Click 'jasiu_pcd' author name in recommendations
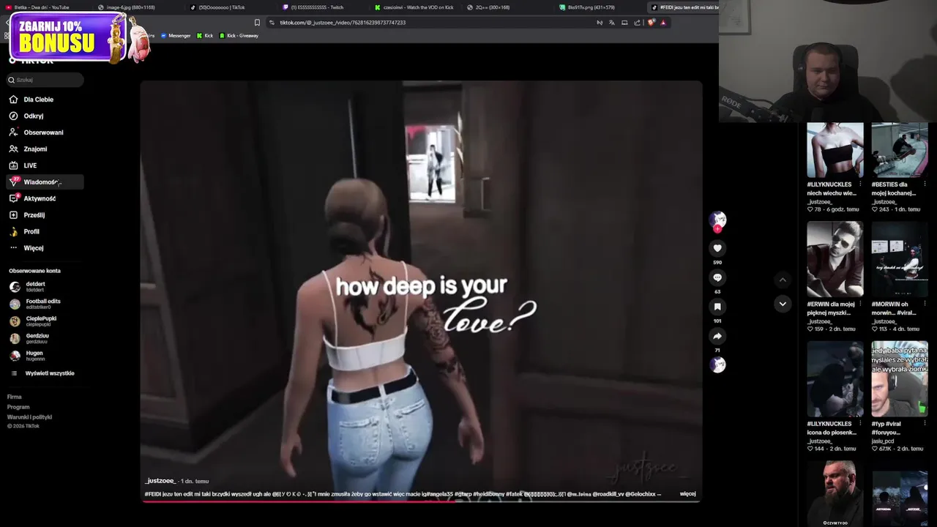 coord(882,441)
